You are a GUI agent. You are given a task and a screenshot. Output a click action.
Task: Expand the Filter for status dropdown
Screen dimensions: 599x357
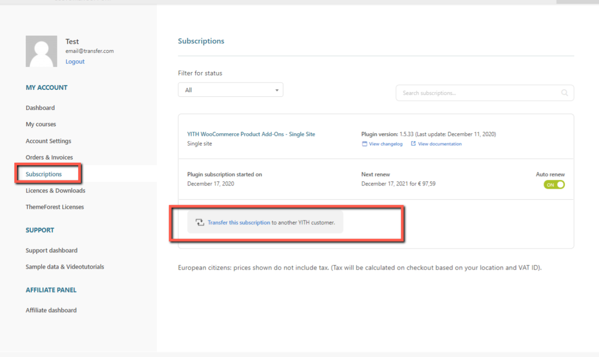tap(230, 90)
